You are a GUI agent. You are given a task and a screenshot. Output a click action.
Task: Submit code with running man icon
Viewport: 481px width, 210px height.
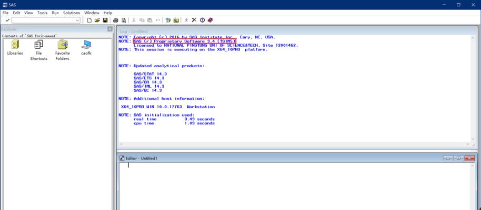coord(186,20)
